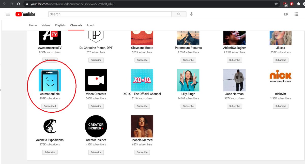The height and width of the screenshot is (164, 305).
Task: Open the red extension with badge 34
Action: coord(285,4)
